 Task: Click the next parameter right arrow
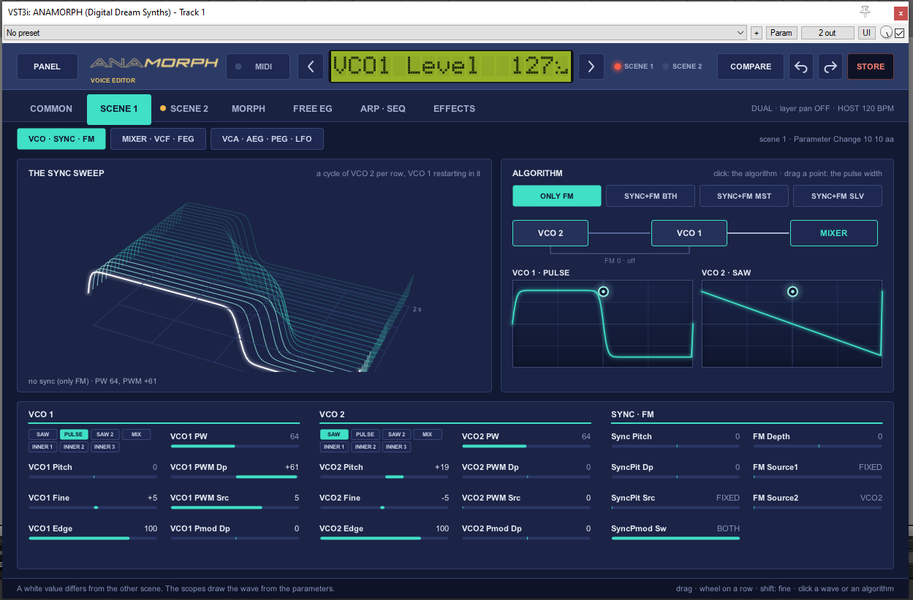591,67
